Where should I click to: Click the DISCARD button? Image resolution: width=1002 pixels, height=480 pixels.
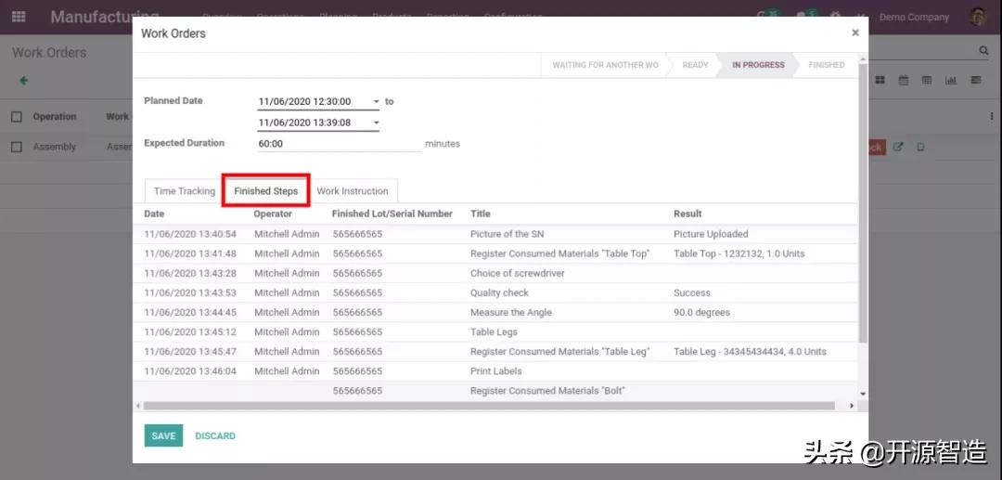(x=215, y=435)
